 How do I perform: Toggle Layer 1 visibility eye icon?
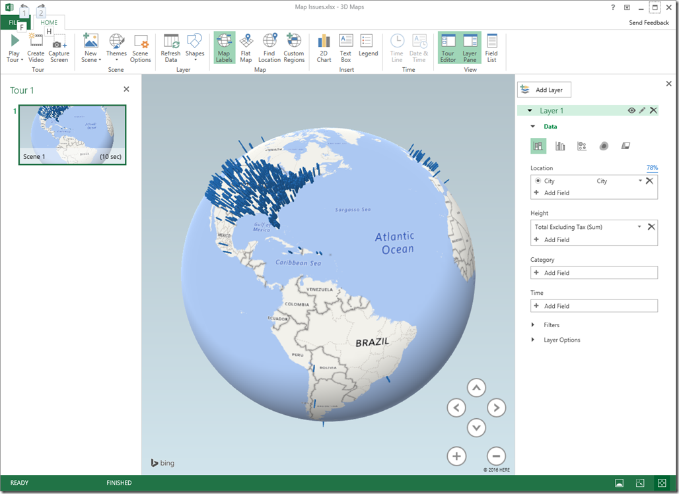tap(632, 111)
